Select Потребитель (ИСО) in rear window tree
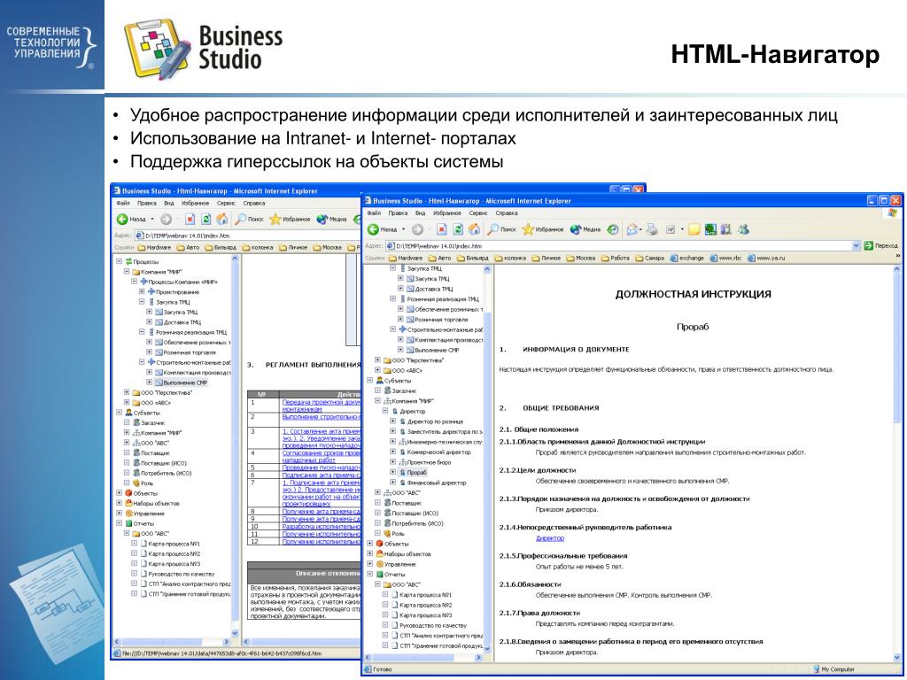 (166, 473)
